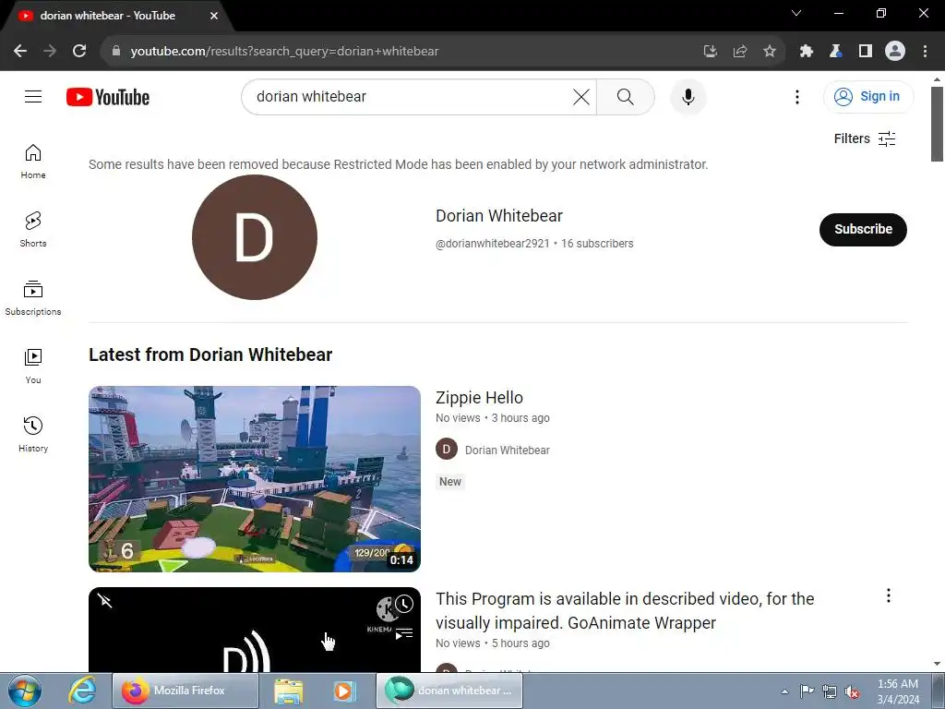Open action menu for GoAnimate Wrapper video

[889, 595]
